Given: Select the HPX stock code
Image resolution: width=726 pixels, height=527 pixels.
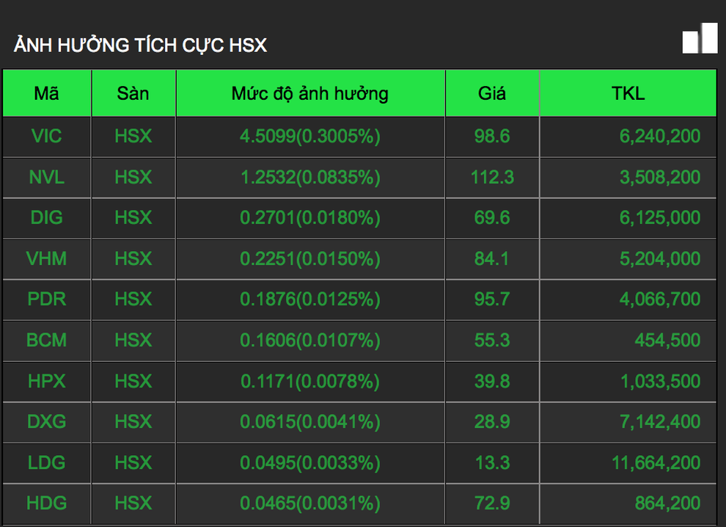Looking at the screenshot, I should [x=47, y=381].
